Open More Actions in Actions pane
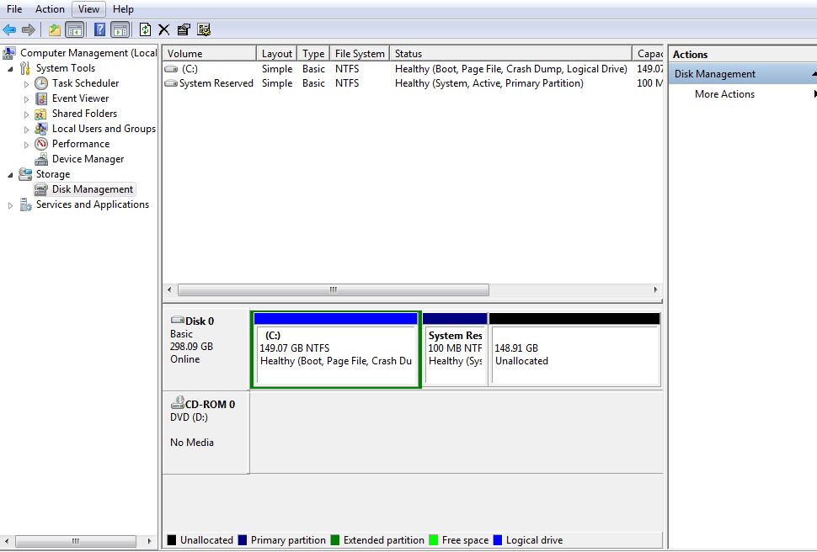Viewport: 817px width, 552px height. click(x=724, y=94)
